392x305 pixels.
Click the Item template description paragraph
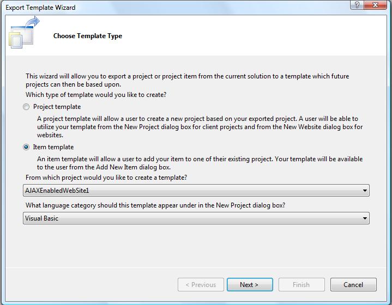199,163
